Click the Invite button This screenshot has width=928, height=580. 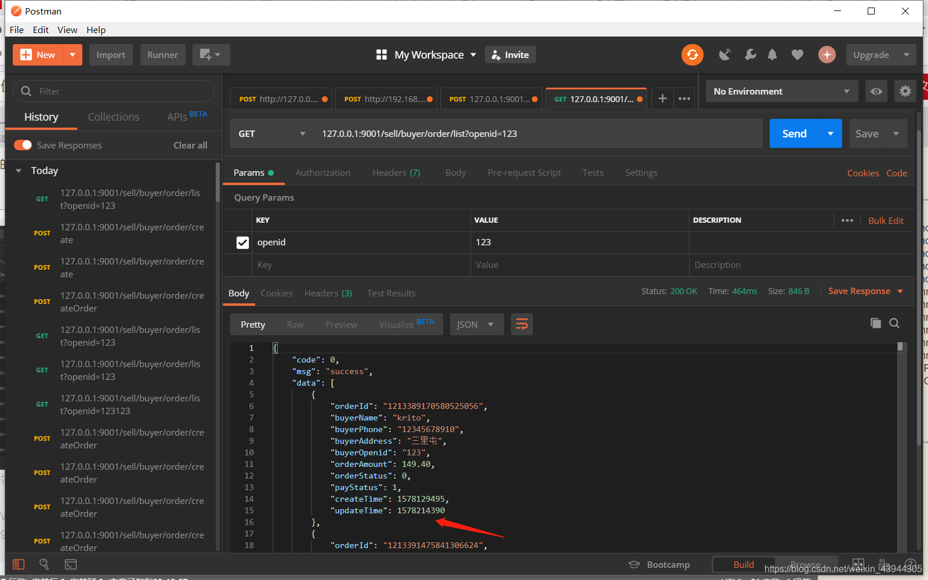510,55
